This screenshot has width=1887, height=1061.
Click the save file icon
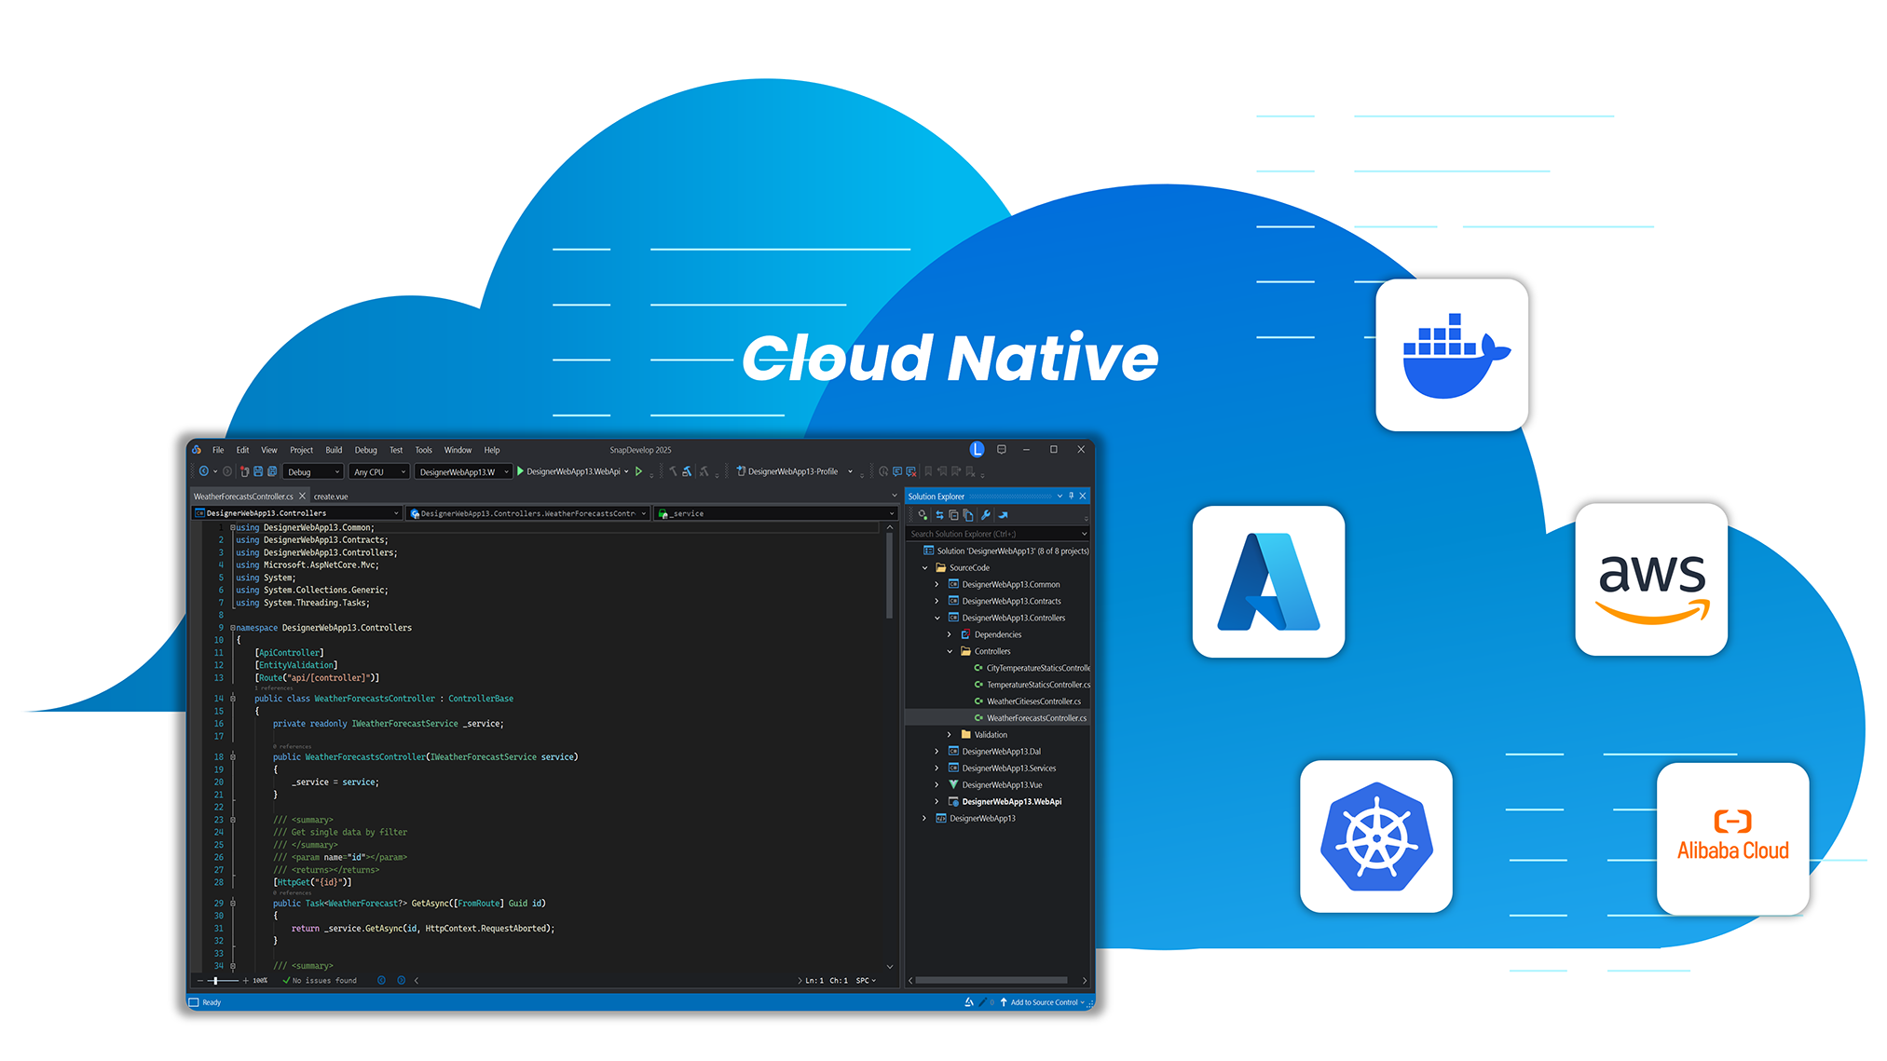click(x=258, y=471)
